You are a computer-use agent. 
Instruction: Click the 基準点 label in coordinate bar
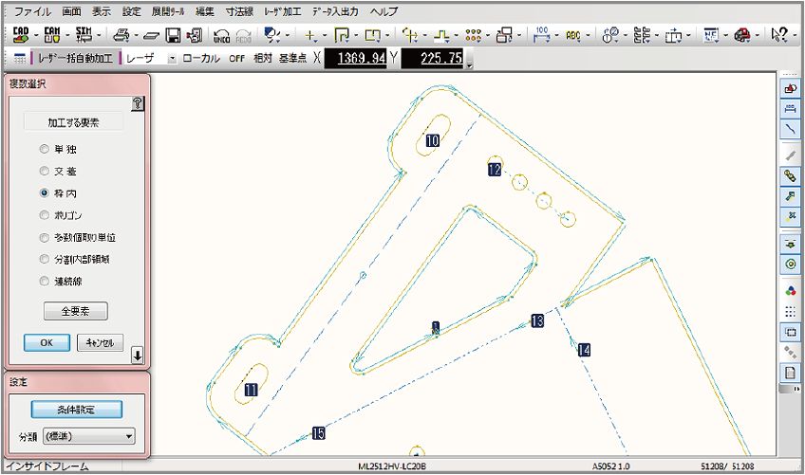coord(292,59)
